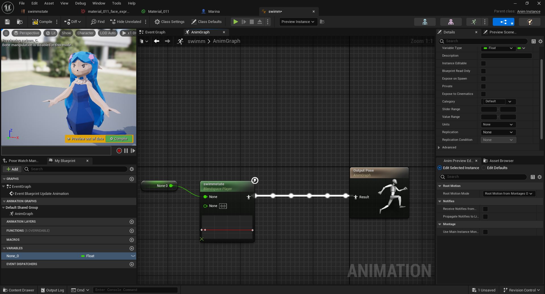Add a new graph with plus icon

[x=132, y=179]
